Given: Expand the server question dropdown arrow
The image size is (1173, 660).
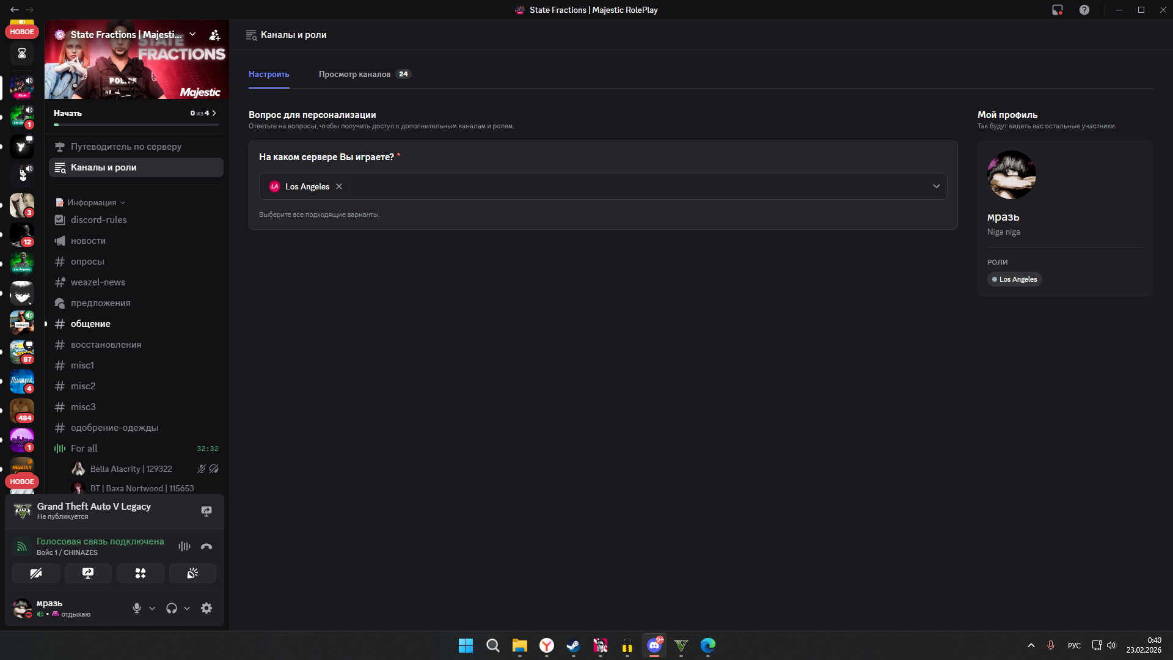Looking at the screenshot, I should pos(936,186).
